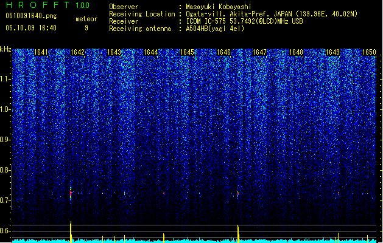Image resolution: width=383 pixels, height=243 pixels.
Task: Click the 0.6 kHz axis label
Action: click(5, 231)
